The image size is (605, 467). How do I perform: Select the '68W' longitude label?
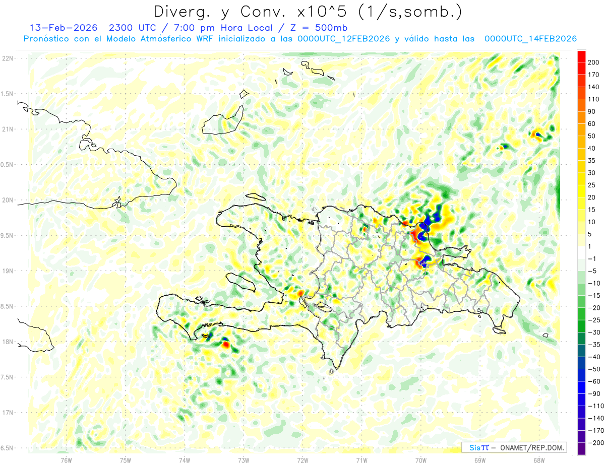(x=539, y=460)
